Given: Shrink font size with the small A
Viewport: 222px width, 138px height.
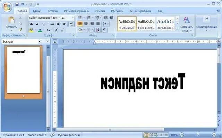Looking at the screenshot, I should click(62, 30).
